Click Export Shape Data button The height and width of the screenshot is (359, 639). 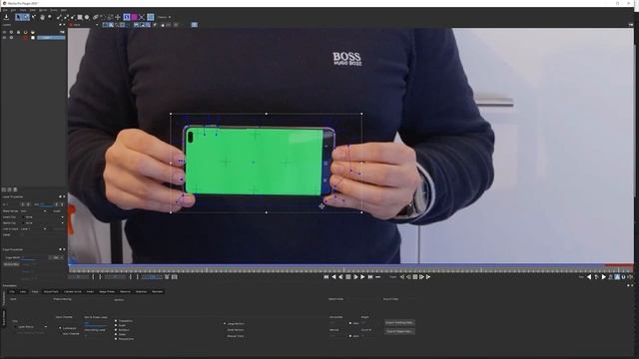[x=399, y=331]
